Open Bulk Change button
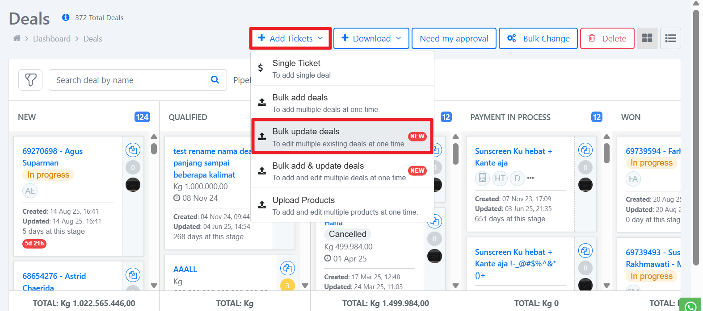 [538, 38]
